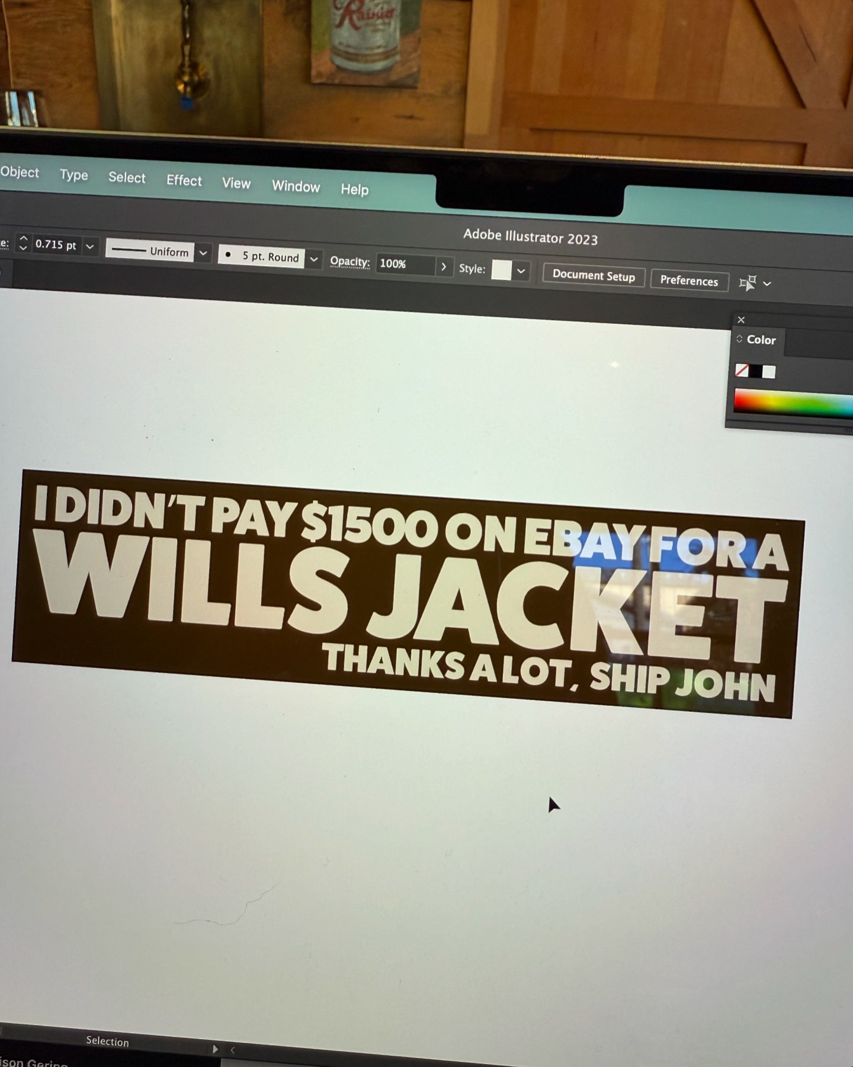Screen dimensions: 853x1067
Task: Open the Select menu
Action: (127, 177)
